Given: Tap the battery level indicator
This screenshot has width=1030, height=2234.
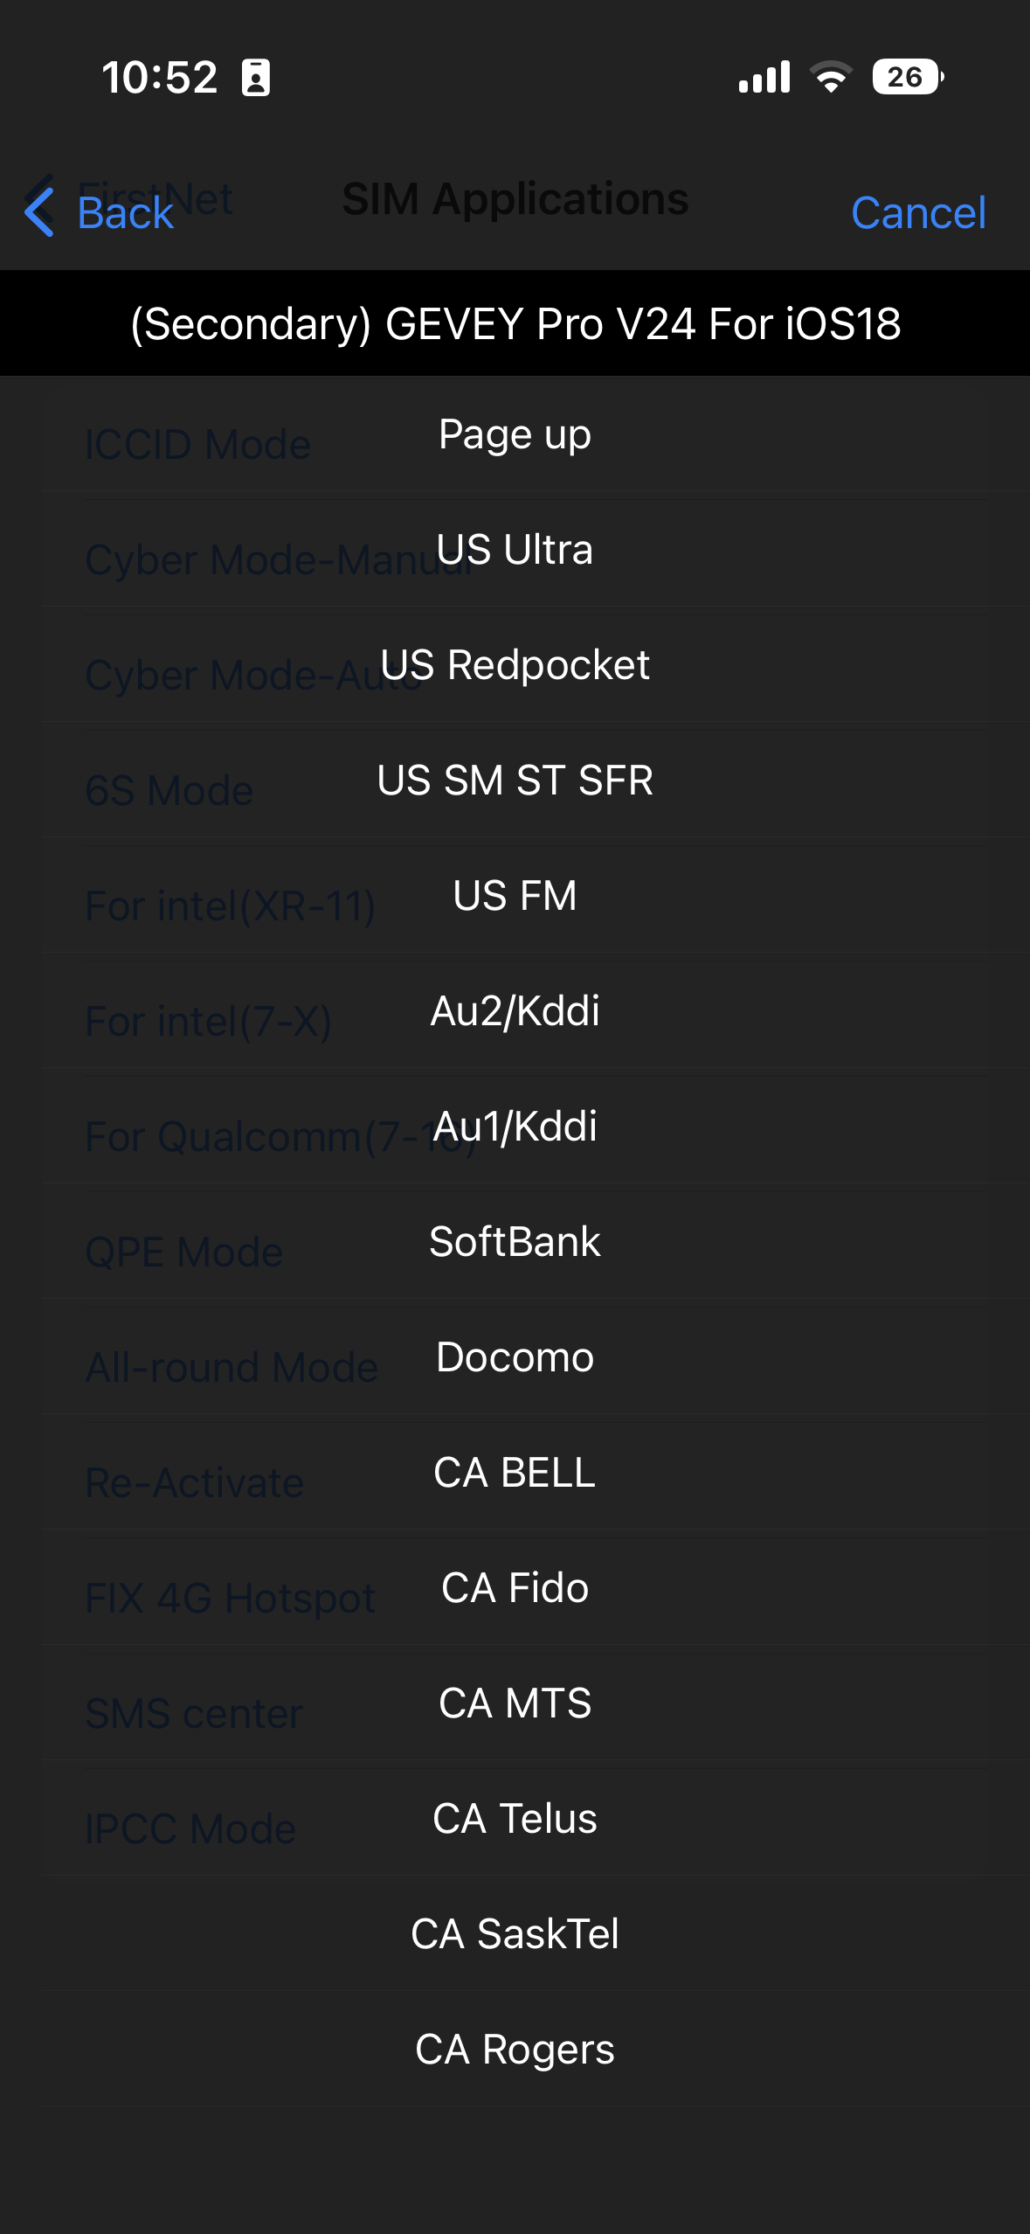Looking at the screenshot, I should pyautogui.click(x=907, y=77).
